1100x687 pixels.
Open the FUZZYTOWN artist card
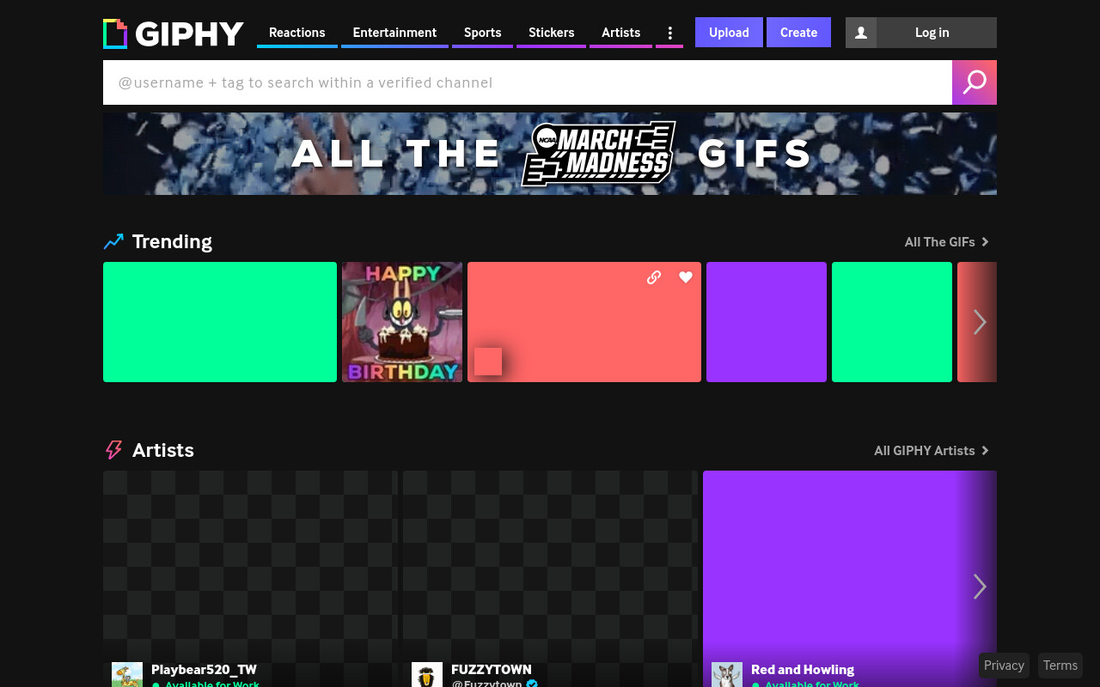(x=550, y=579)
